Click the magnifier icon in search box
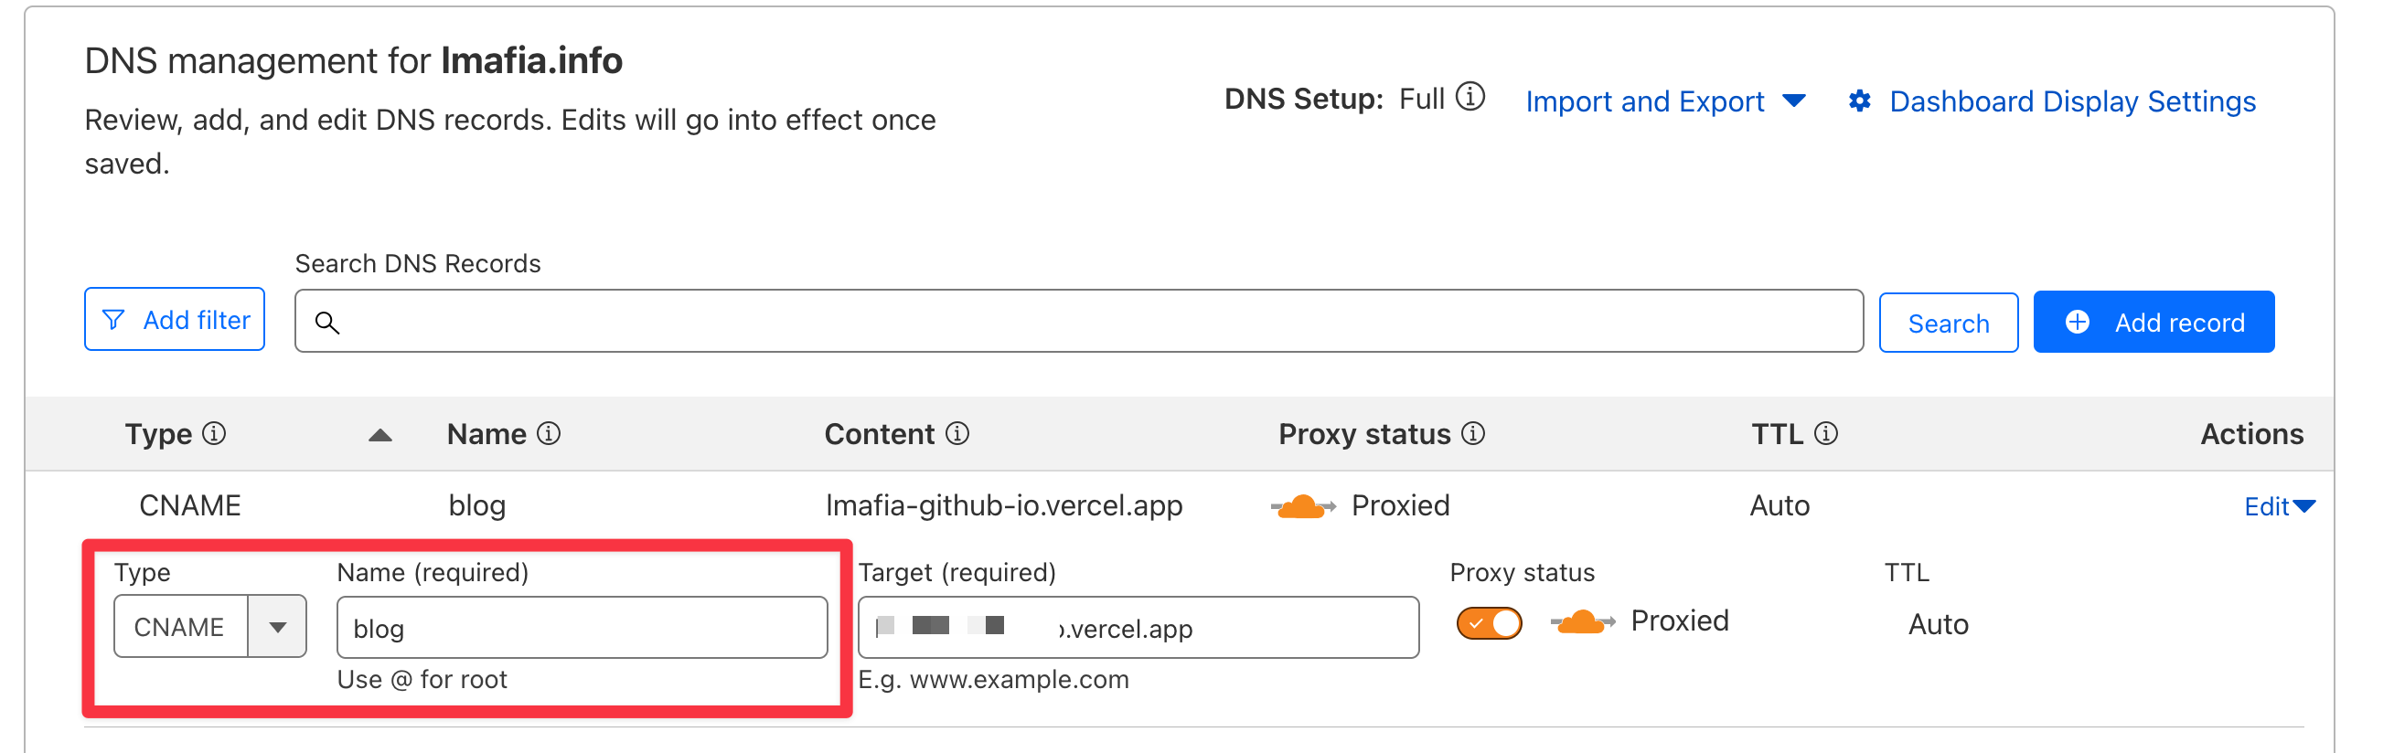The height and width of the screenshot is (753, 2394). coord(327,323)
